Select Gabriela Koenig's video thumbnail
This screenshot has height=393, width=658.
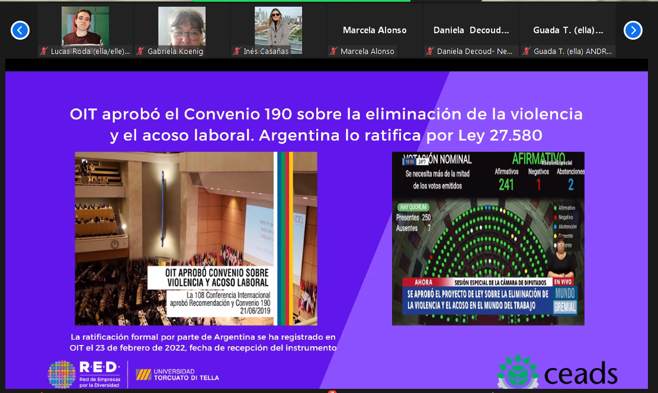182,26
